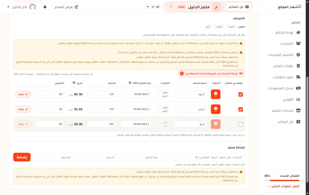This screenshot has width=309, height=195.
Task: Click the إضافة button to add variant
Action: tap(22, 157)
